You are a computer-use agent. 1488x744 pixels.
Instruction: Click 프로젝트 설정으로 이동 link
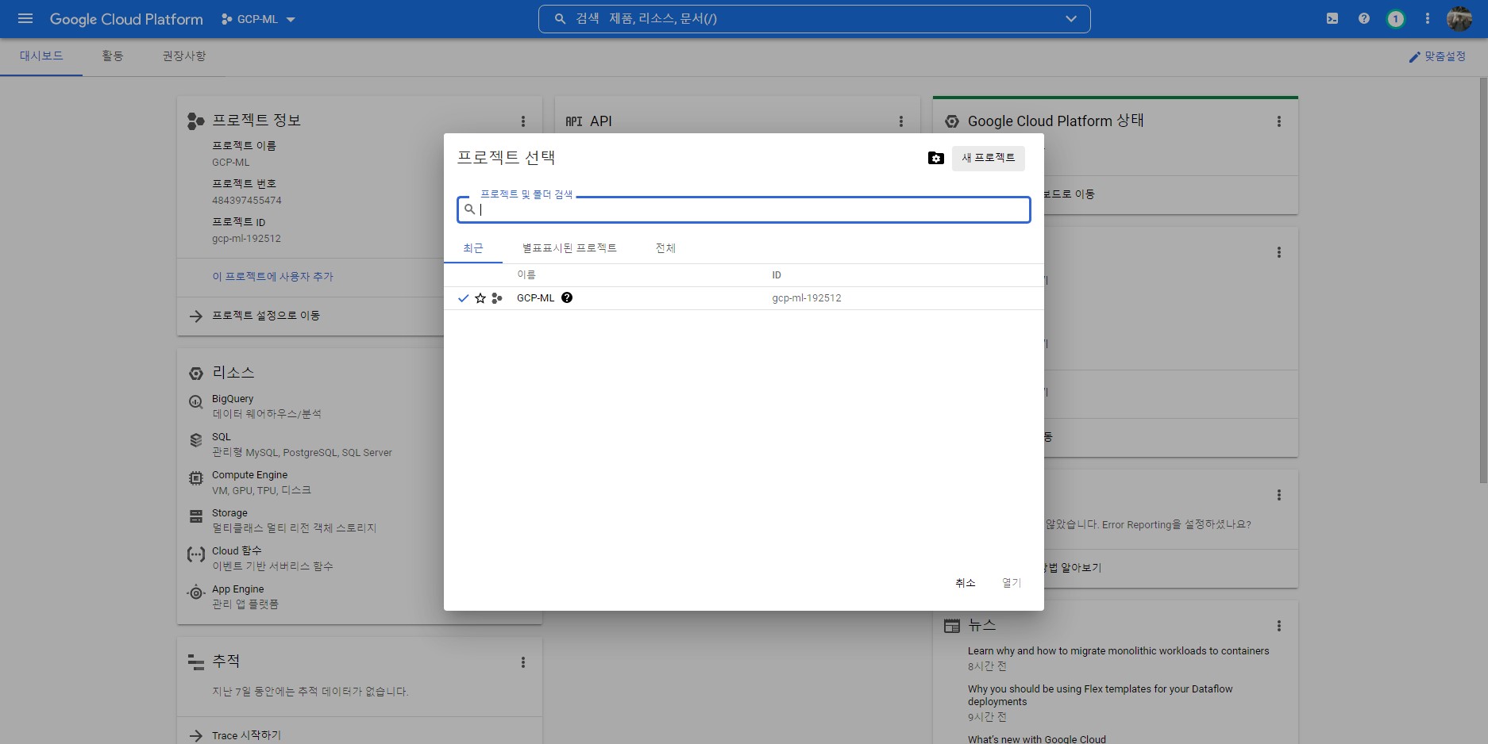click(266, 316)
